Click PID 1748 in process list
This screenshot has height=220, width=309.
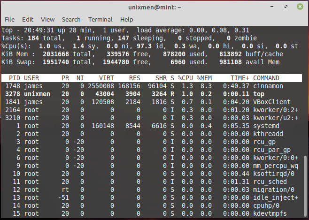coord(13,86)
